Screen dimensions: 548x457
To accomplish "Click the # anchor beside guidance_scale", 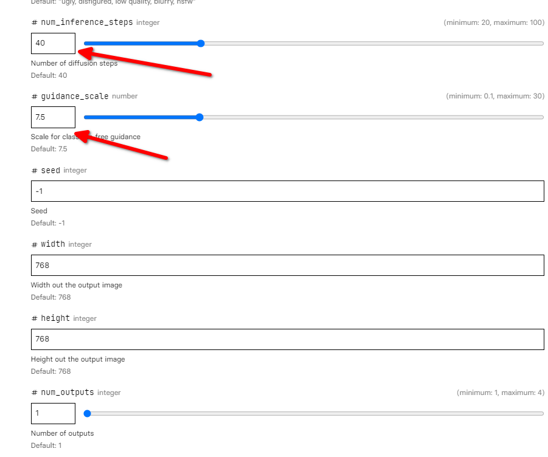I will pyautogui.click(x=34, y=96).
